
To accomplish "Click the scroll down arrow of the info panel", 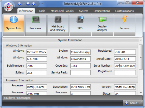I will pyautogui.click(x=141, y=93).
